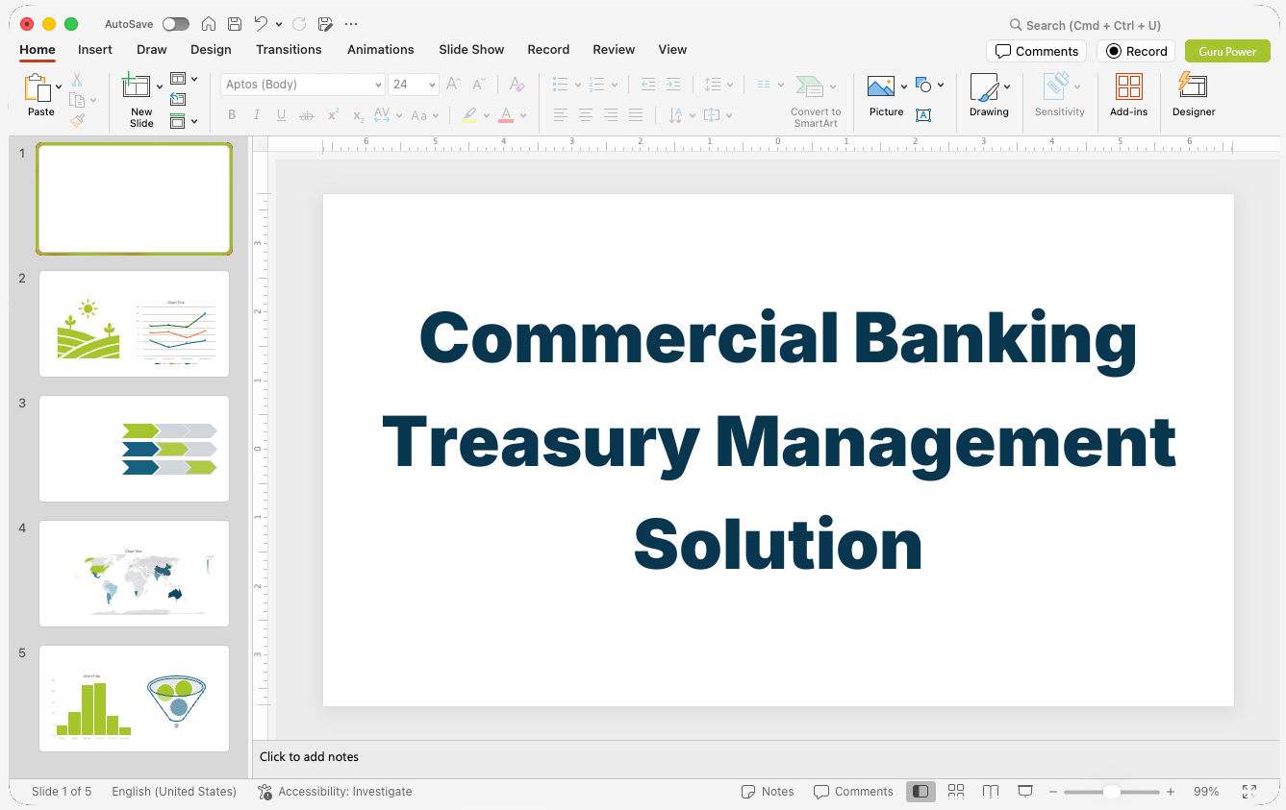1286x810 pixels.
Task: Expand the New Slide layout arrow
Action: [x=160, y=86]
